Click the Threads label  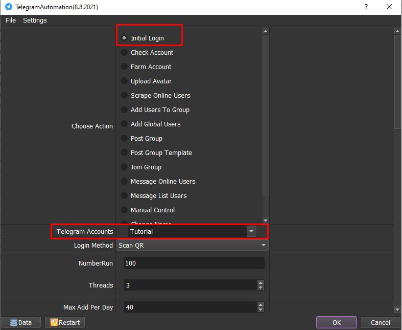click(101, 285)
